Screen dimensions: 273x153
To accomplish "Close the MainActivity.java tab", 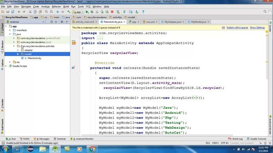I will [x=124, y=22].
